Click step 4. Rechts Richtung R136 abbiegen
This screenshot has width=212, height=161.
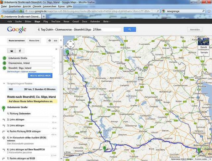coord(24,131)
